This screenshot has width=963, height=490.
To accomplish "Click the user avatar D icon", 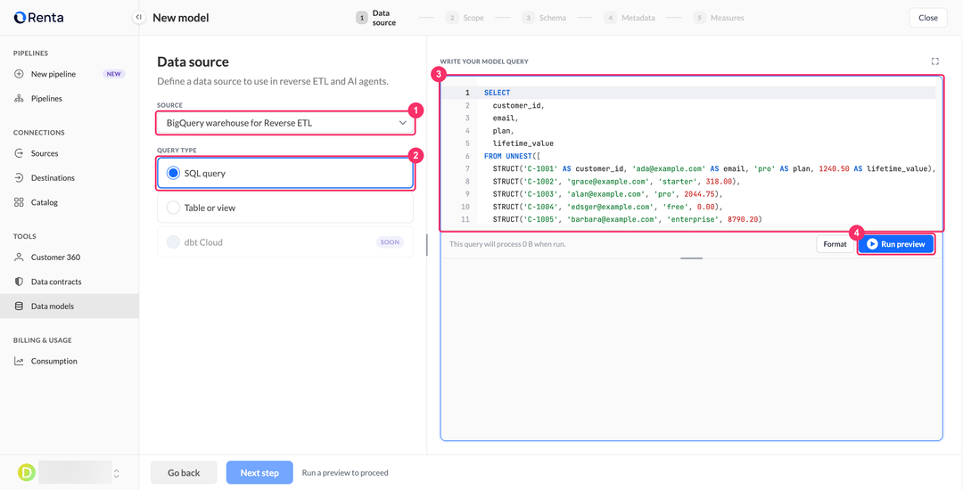I will pyautogui.click(x=27, y=472).
